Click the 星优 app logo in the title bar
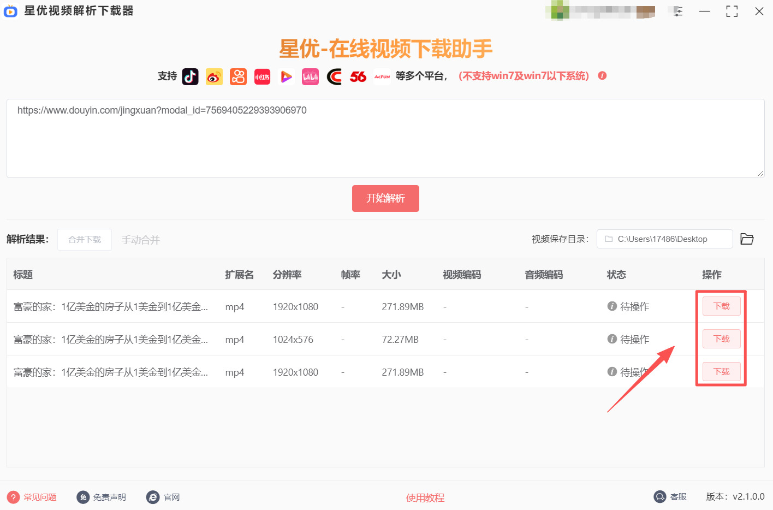Viewport: 773px width, 510px height. [10, 11]
